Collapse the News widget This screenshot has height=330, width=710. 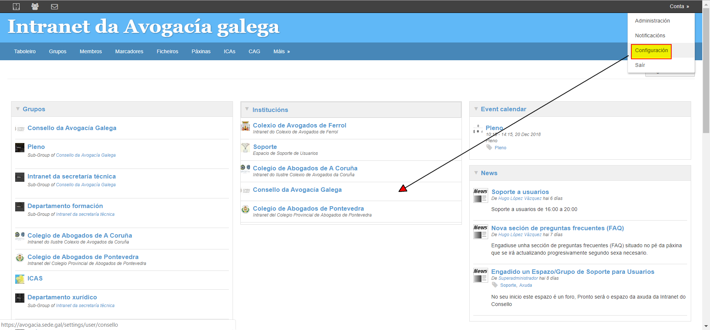point(476,173)
